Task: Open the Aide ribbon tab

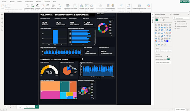Action: [x=54, y=2]
